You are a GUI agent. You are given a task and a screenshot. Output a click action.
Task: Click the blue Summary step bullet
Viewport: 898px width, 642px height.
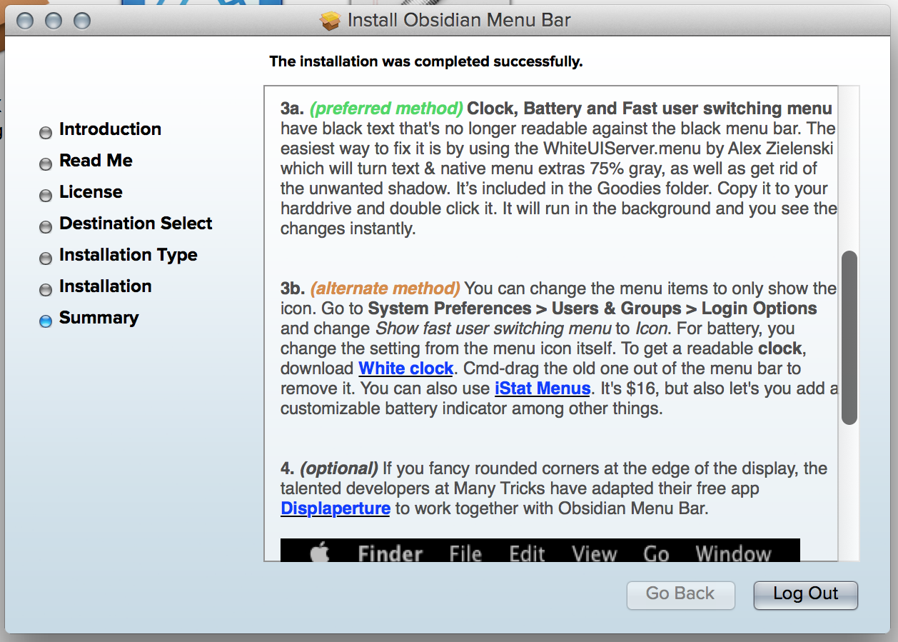[46, 321]
